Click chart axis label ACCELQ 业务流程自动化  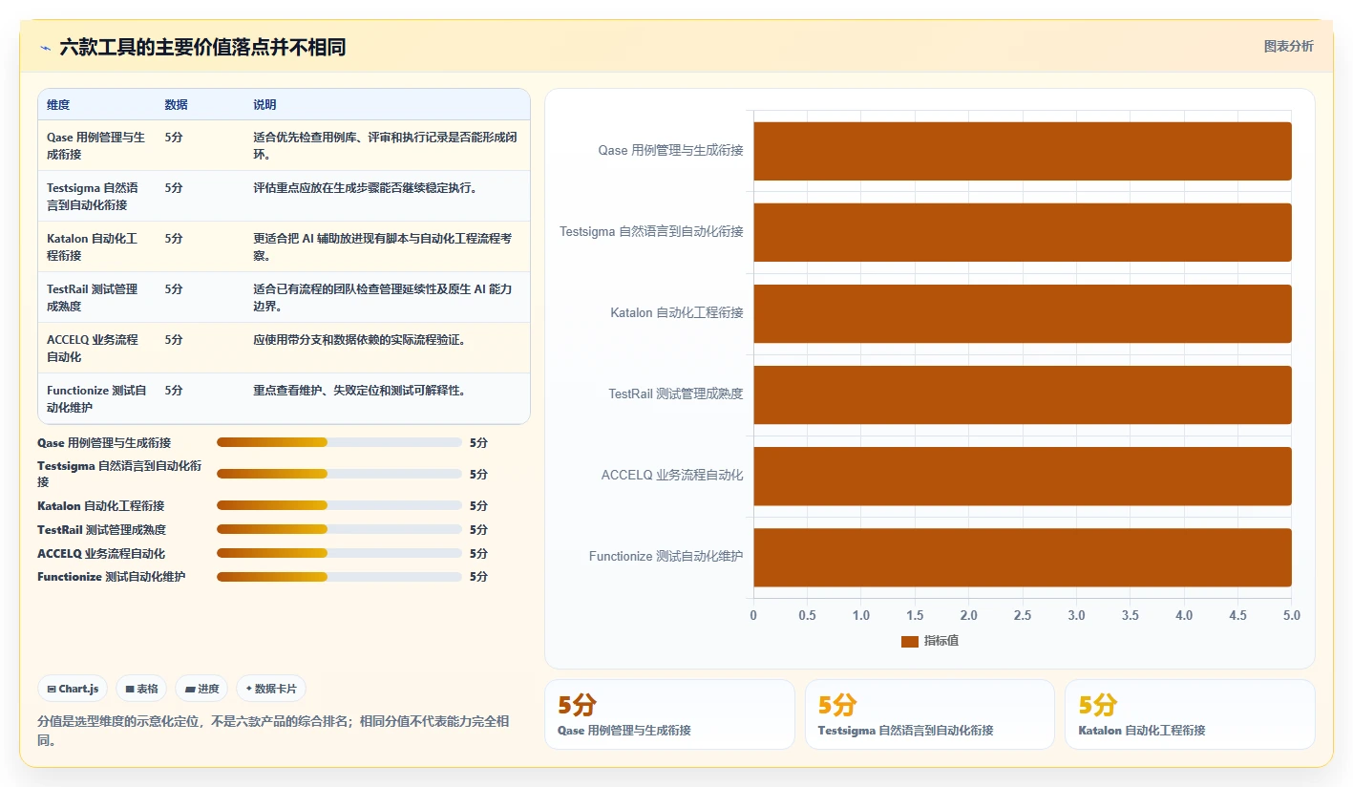coord(672,476)
